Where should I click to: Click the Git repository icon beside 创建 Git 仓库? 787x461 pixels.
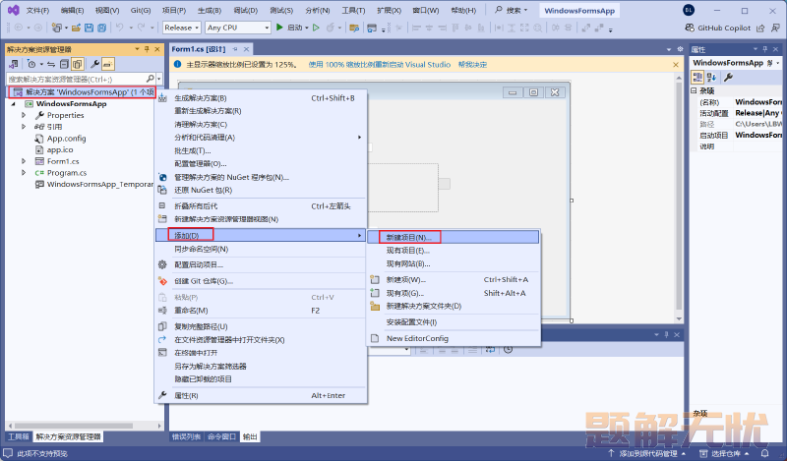[162, 281]
